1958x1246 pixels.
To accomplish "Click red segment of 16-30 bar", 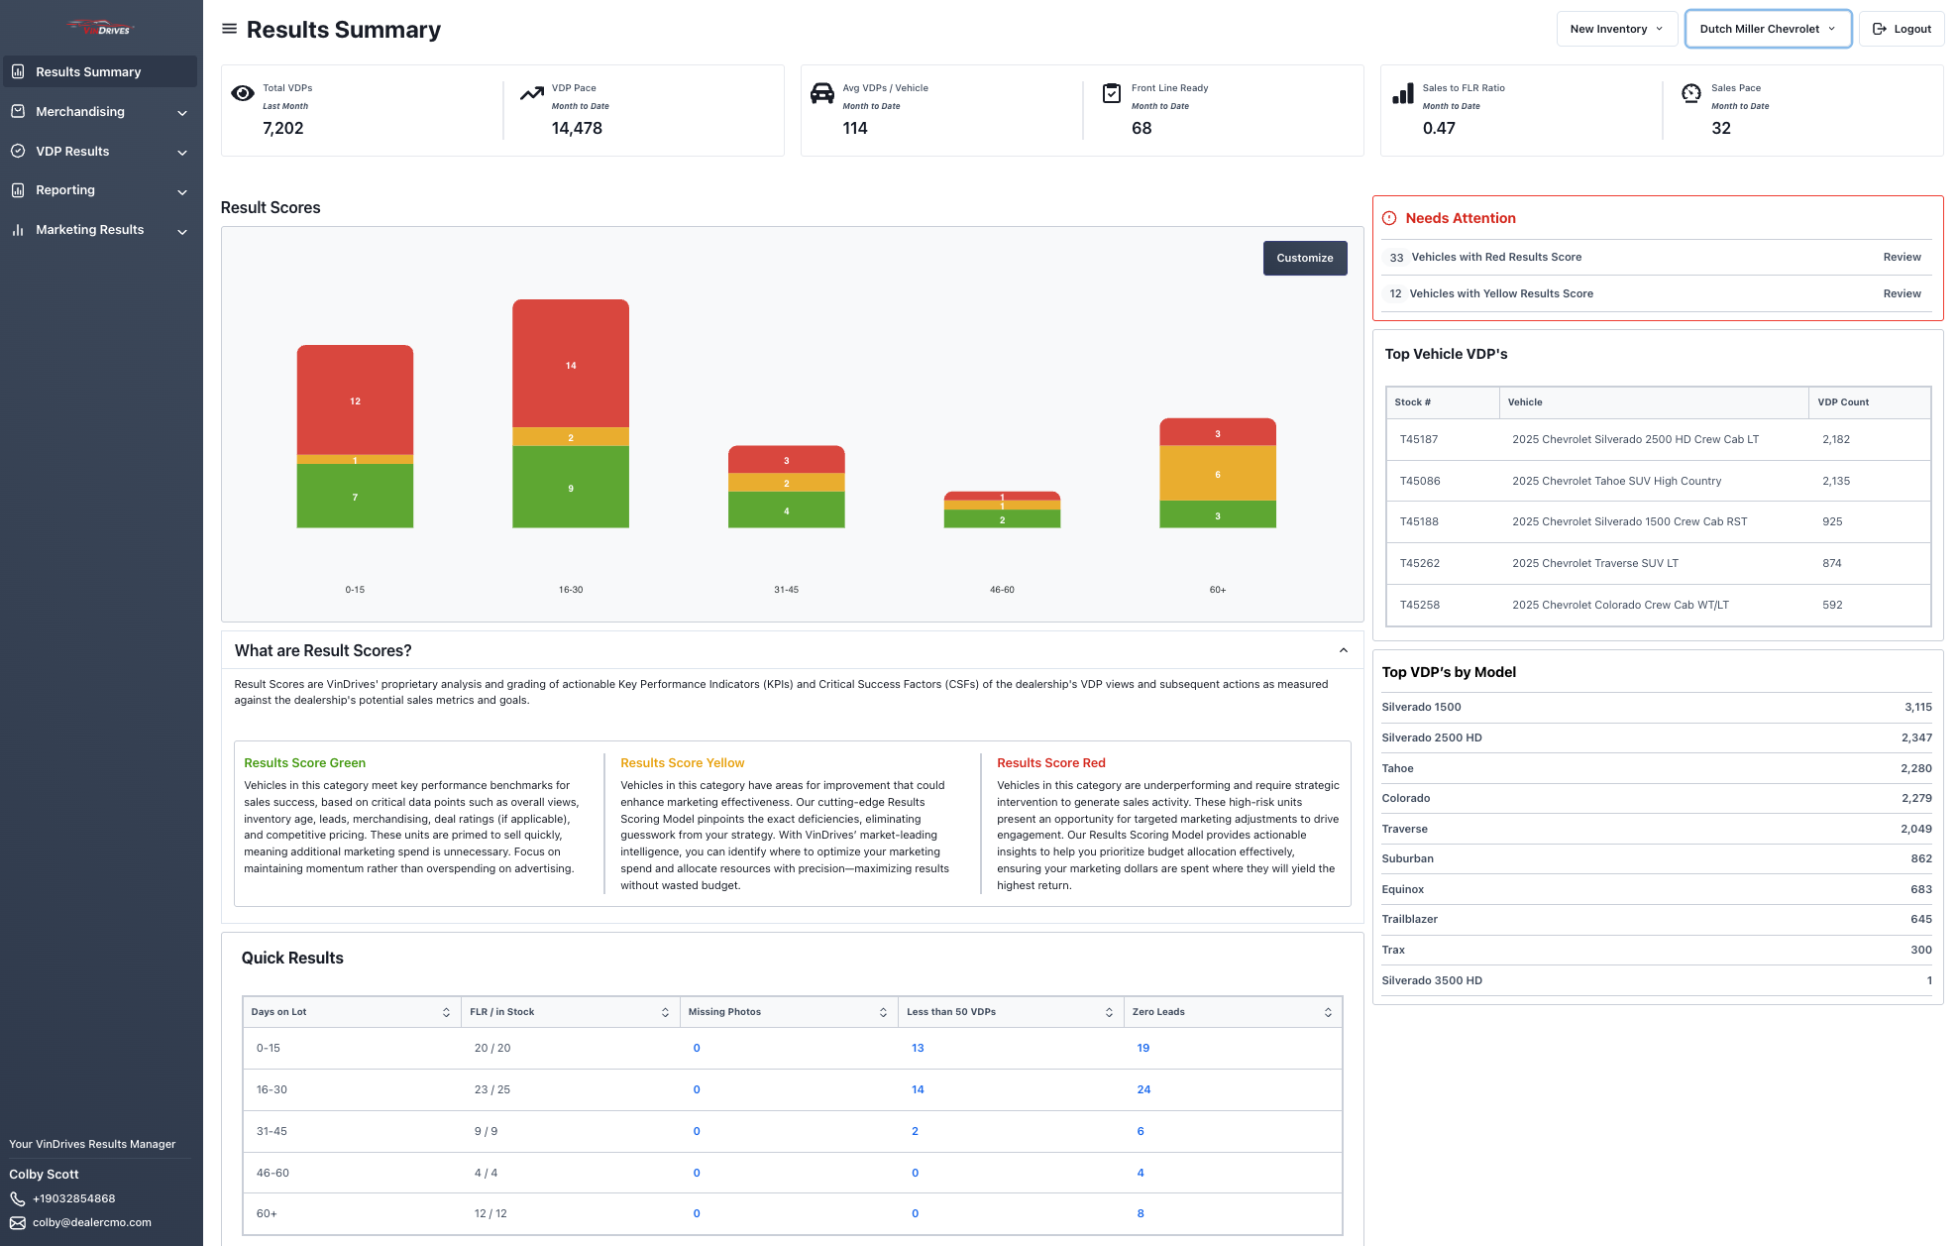I will click(x=571, y=363).
